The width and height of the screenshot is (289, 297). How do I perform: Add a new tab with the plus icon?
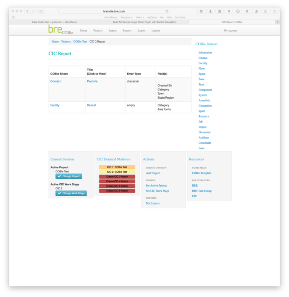[278, 22]
